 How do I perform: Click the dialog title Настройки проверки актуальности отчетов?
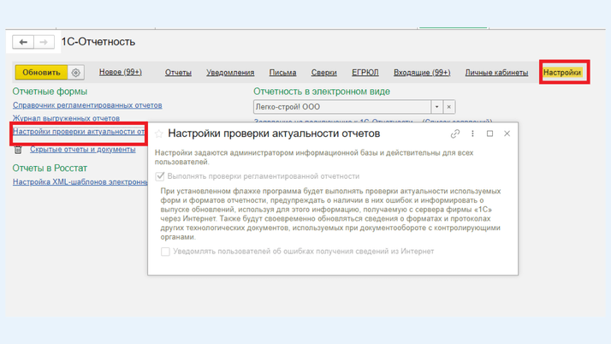[274, 133]
